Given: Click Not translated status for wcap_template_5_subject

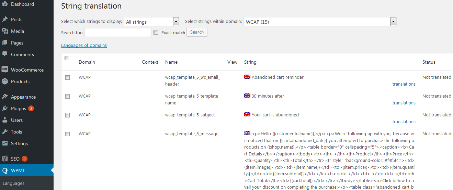Looking at the screenshot, I should (437, 115).
